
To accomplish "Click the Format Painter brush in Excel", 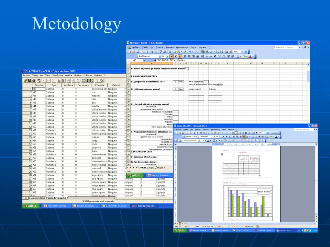I will 185,52.
